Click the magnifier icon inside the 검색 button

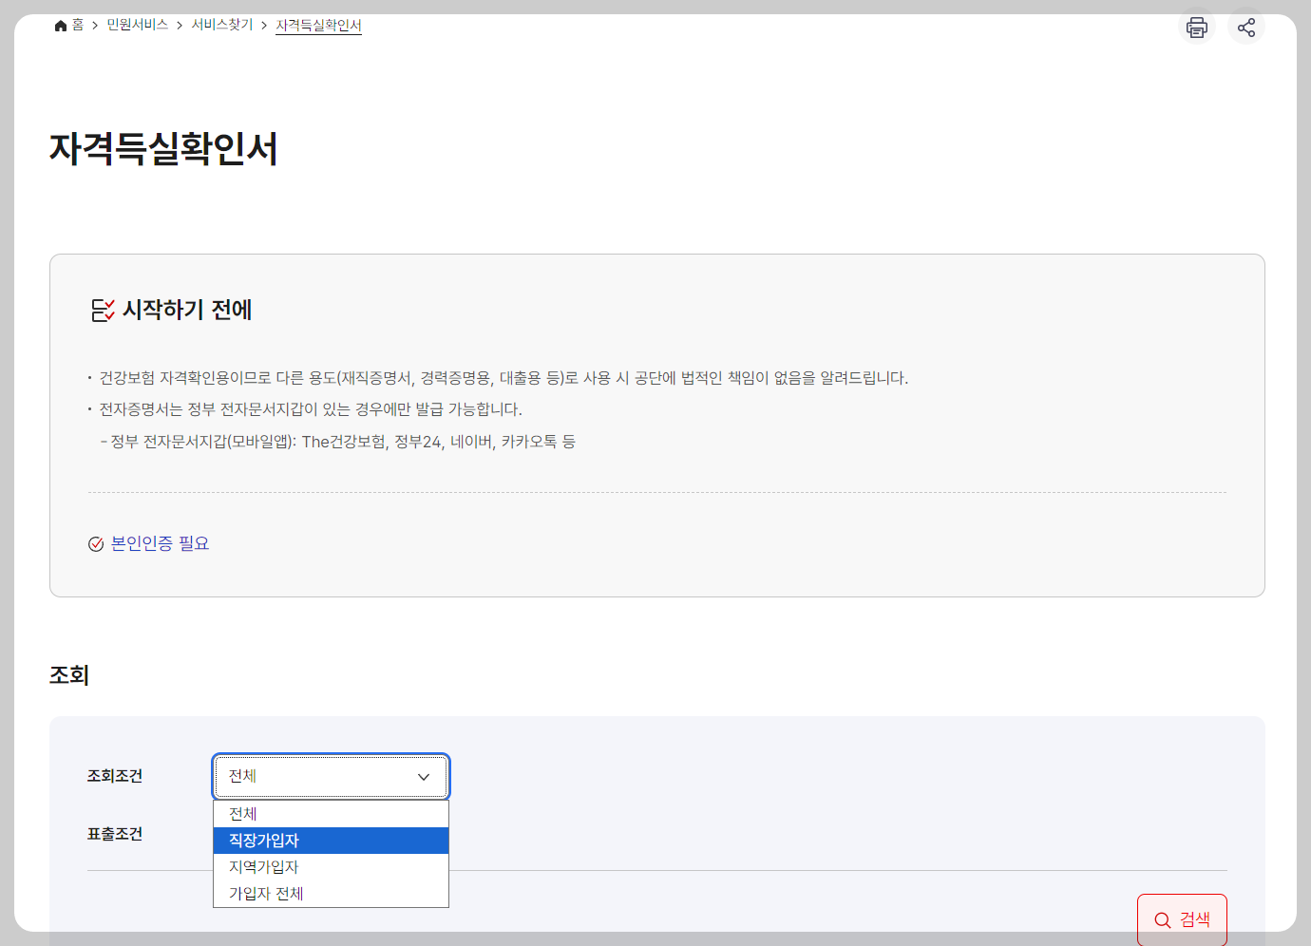1163,918
